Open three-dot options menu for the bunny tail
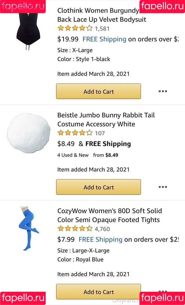Image resolution: width=185 pixels, height=305 pixels. click(163, 187)
